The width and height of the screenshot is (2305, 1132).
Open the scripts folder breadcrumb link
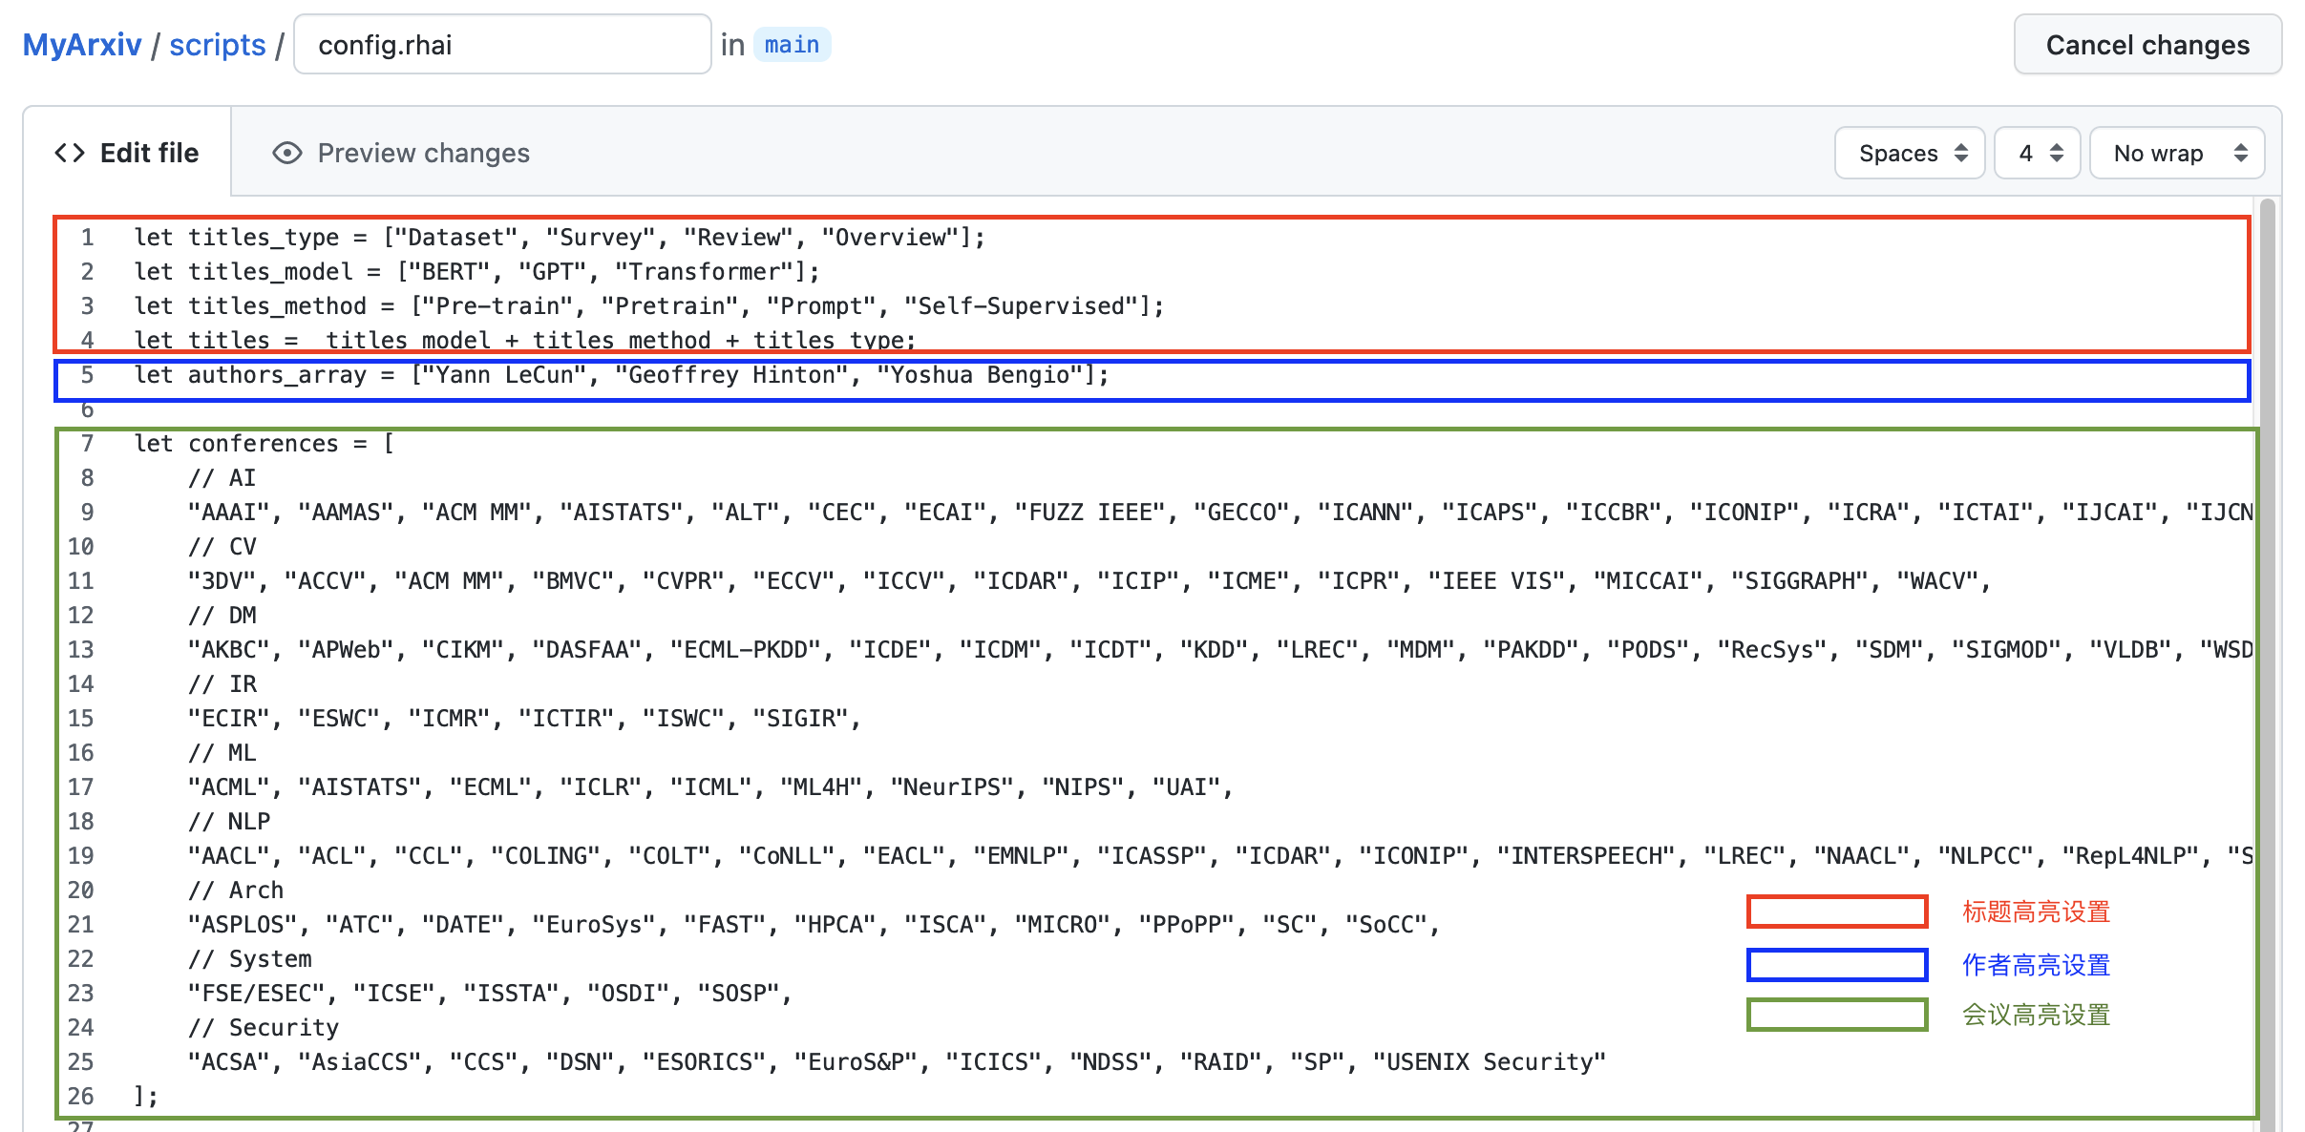point(217,45)
